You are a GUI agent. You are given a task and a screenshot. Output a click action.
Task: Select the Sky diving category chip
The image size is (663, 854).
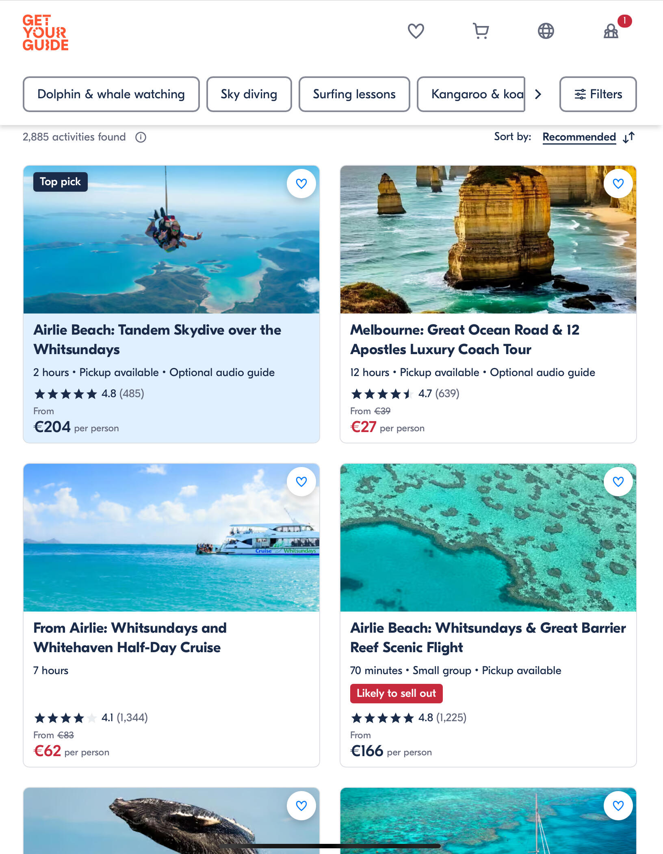point(249,94)
